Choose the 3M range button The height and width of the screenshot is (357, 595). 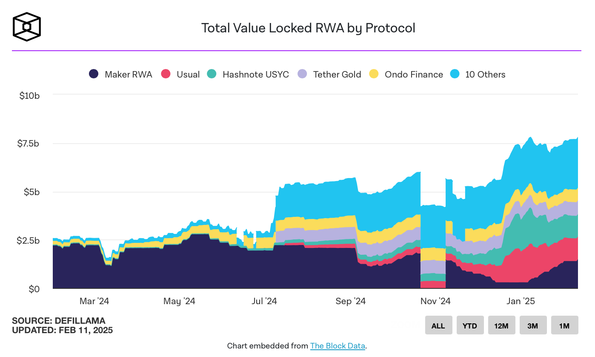(x=532, y=325)
